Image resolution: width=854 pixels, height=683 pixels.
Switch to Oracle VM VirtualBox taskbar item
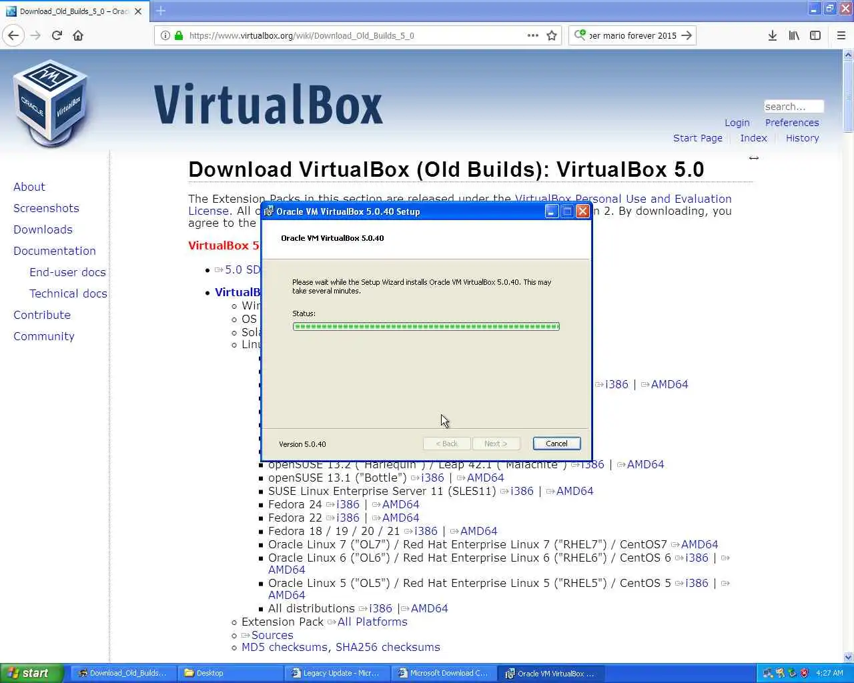click(x=550, y=673)
